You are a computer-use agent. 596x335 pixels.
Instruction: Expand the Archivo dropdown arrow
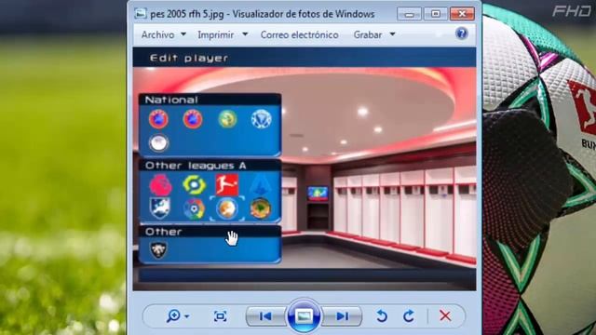183,34
